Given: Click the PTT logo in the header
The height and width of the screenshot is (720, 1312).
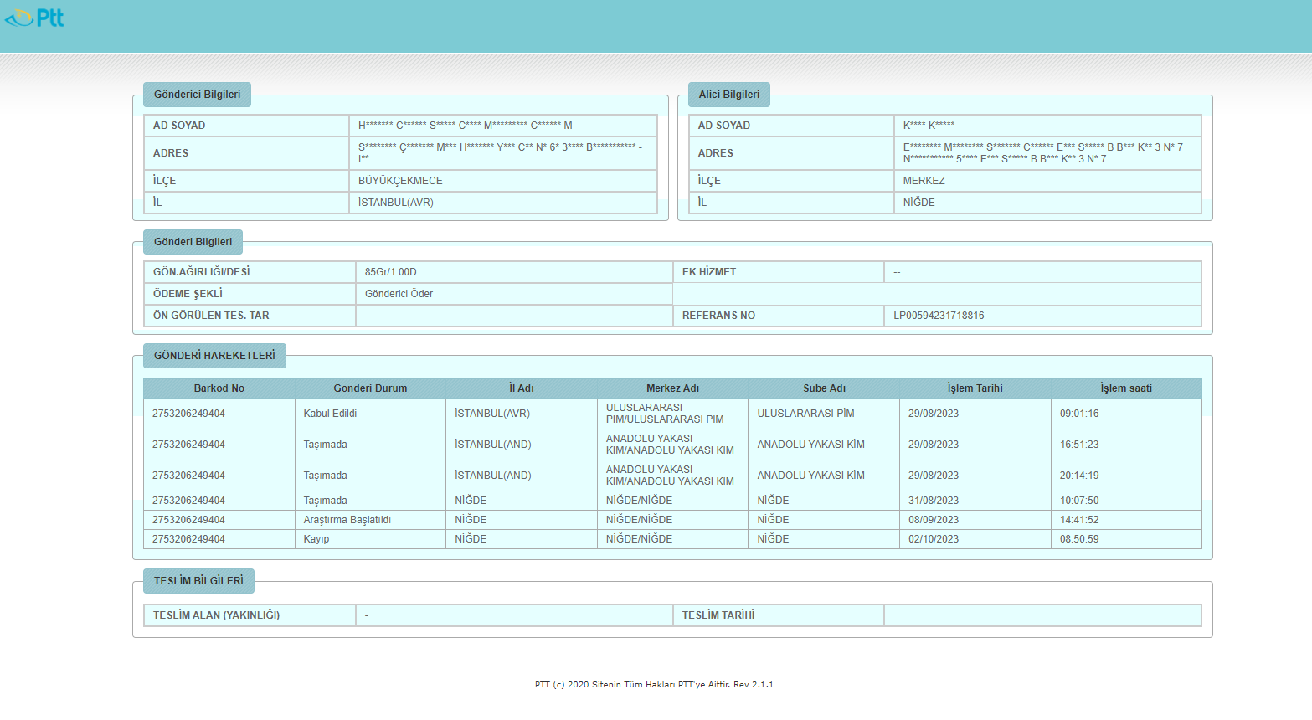Looking at the screenshot, I should 34,18.
